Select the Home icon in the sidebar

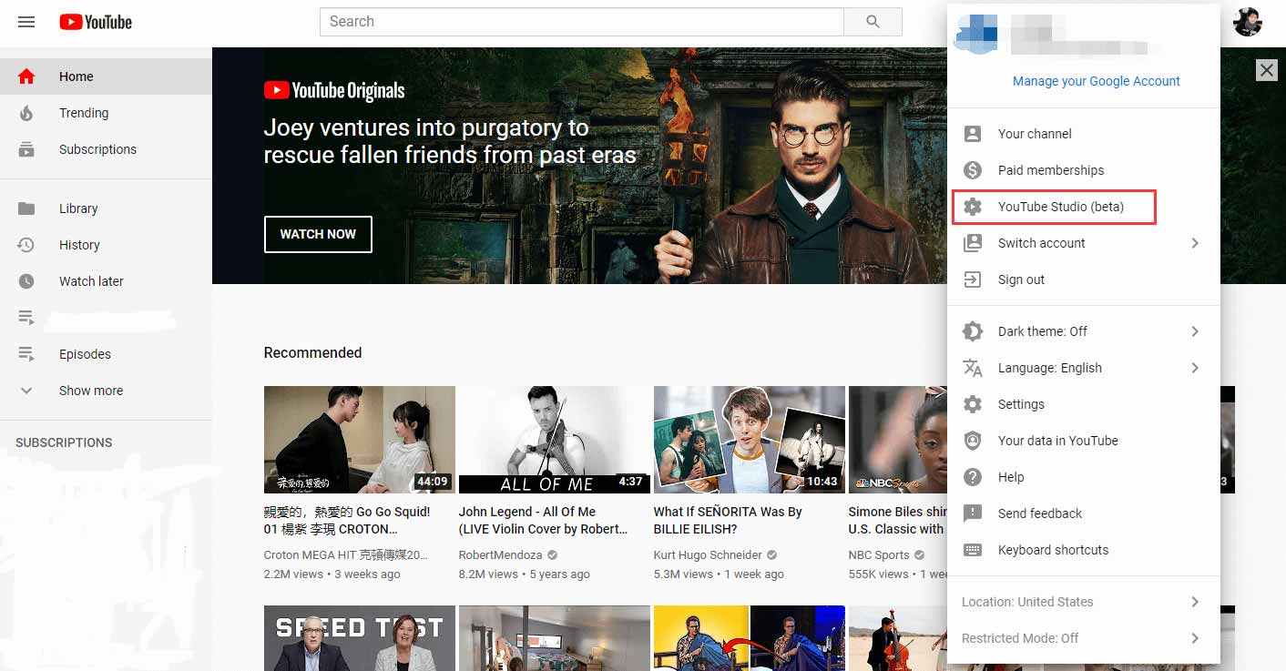[x=26, y=76]
